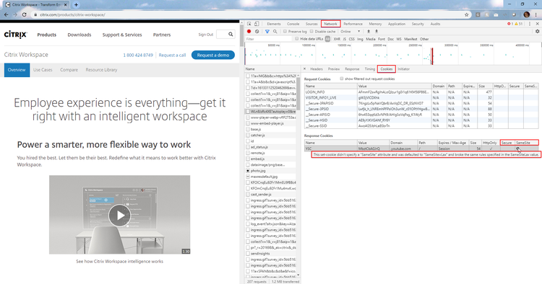Image resolution: width=542 pixels, height=284 pixels.
Task: Click the Citrix logo
Action: pyautogui.click(x=16, y=35)
